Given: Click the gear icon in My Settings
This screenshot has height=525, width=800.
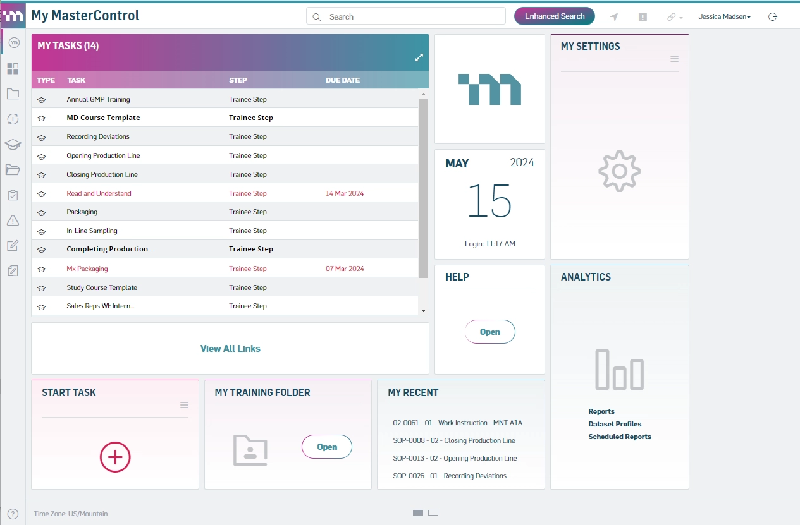Looking at the screenshot, I should pos(620,171).
